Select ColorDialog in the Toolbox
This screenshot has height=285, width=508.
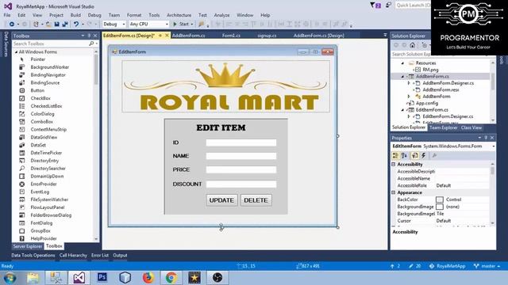tap(42, 114)
